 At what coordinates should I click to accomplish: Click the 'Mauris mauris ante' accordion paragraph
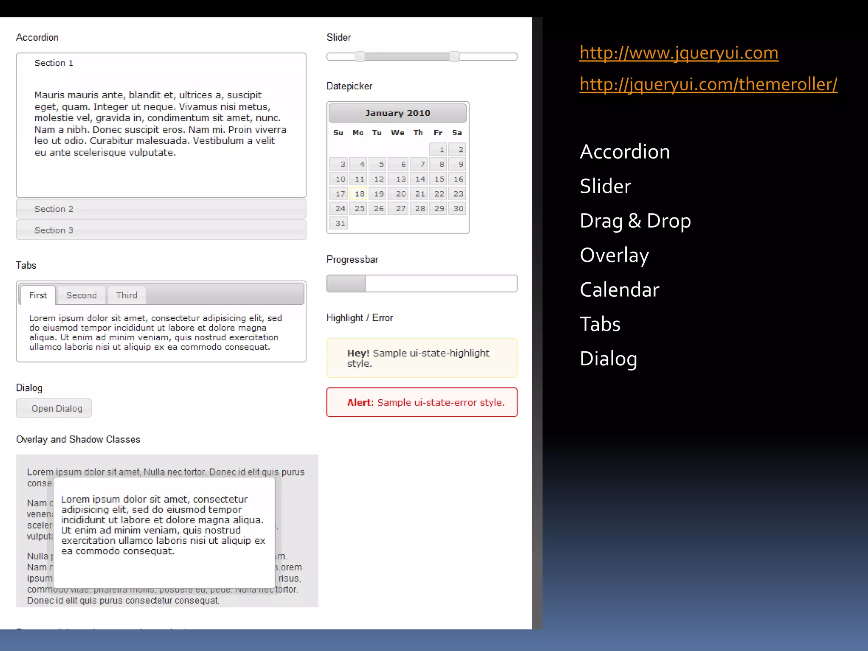point(161,124)
